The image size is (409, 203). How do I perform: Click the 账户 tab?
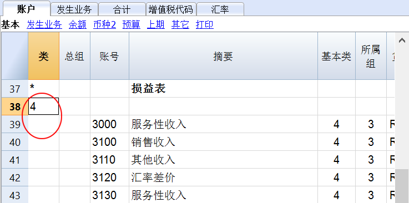click(x=26, y=9)
